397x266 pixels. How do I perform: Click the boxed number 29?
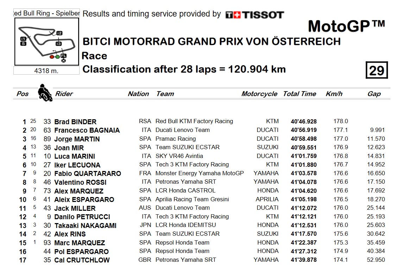(377, 70)
